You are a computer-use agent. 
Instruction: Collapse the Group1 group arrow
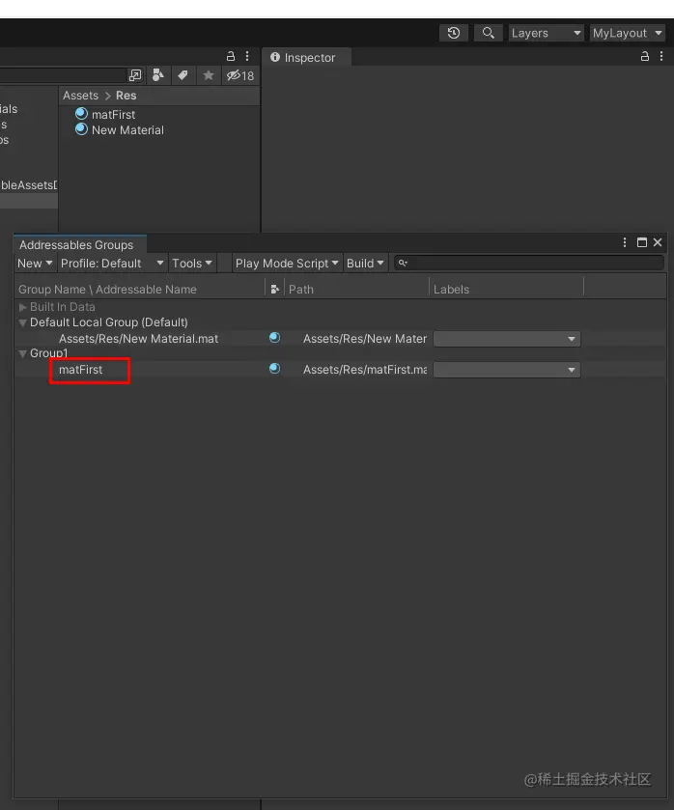[x=23, y=353]
